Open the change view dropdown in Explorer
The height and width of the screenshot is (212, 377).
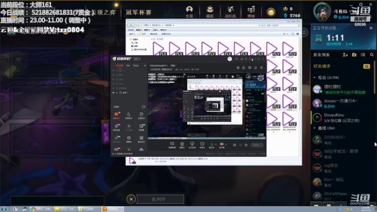[x=287, y=34]
